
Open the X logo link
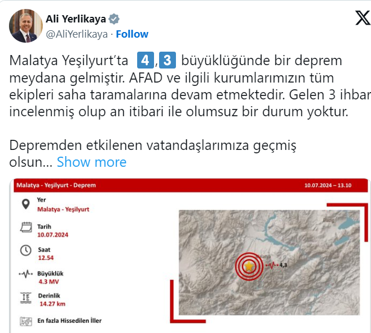tap(363, 18)
